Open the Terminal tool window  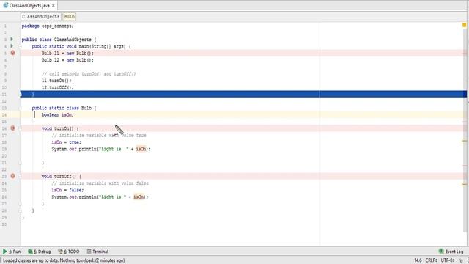coord(97,252)
